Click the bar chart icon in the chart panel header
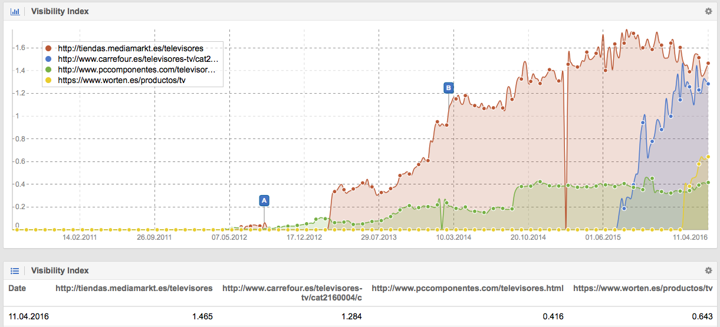Viewport: 720px width, 327px height. pyautogui.click(x=15, y=11)
